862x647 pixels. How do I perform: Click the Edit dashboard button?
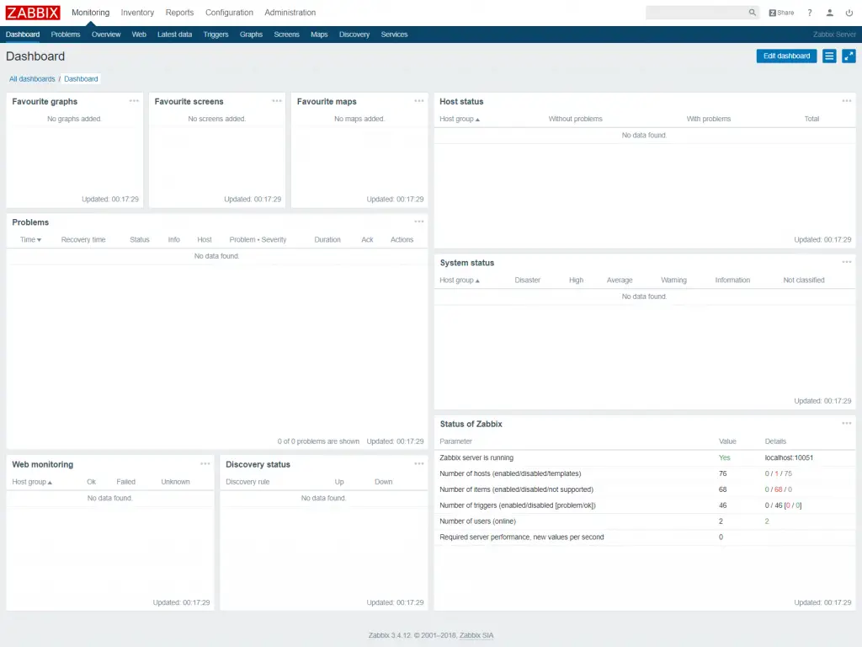(x=787, y=56)
